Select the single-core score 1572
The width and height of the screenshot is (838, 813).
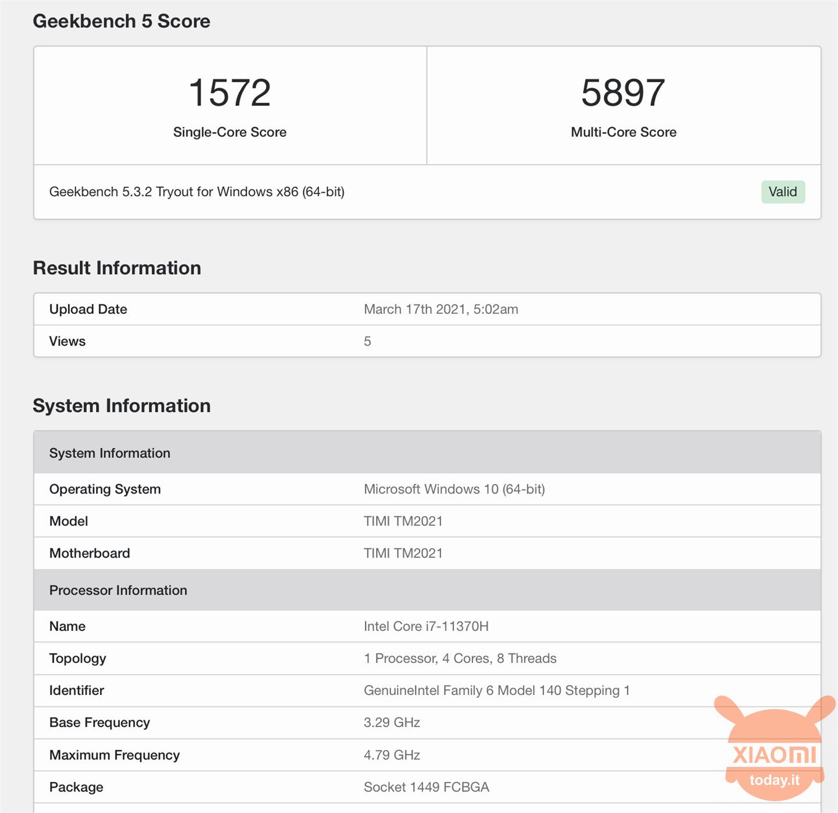[x=230, y=93]
